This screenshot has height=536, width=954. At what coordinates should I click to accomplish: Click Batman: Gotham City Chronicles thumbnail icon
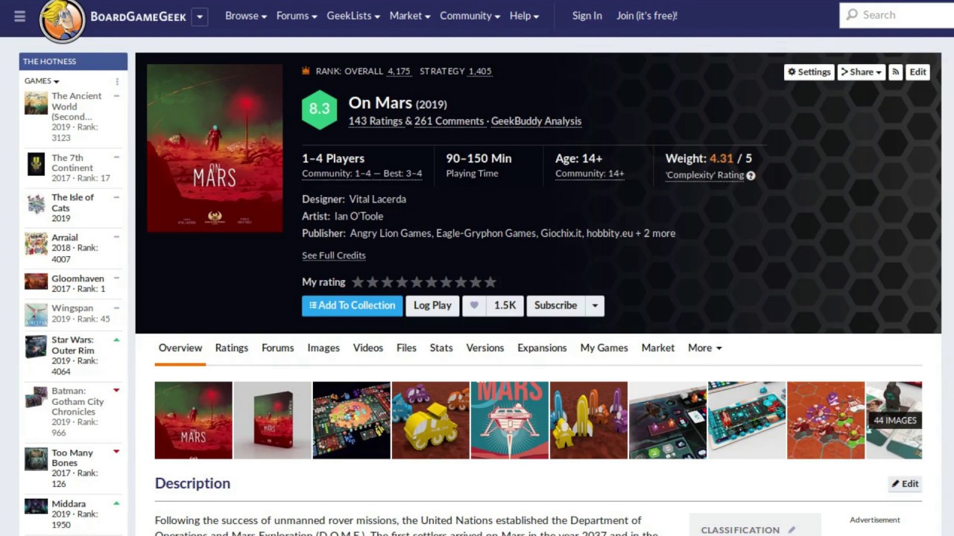(36, 398)
